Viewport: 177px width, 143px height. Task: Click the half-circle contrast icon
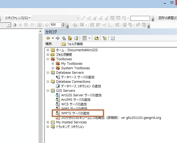(15, 25)
